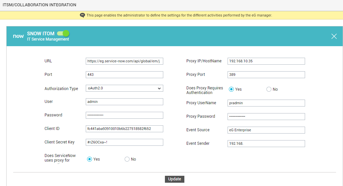Click the Proxy Port field showing 389
This screenshot has height=186, width=343.
266,75
